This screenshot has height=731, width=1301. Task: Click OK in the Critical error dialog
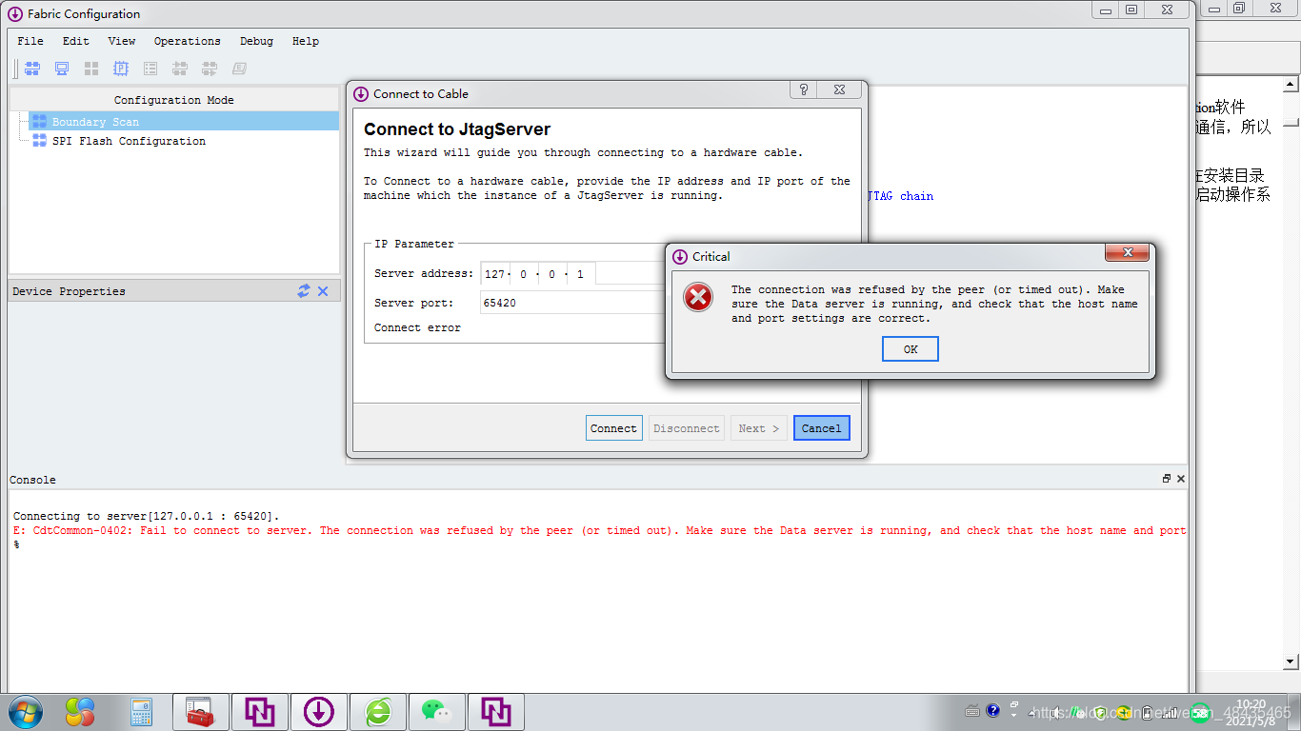911,349
